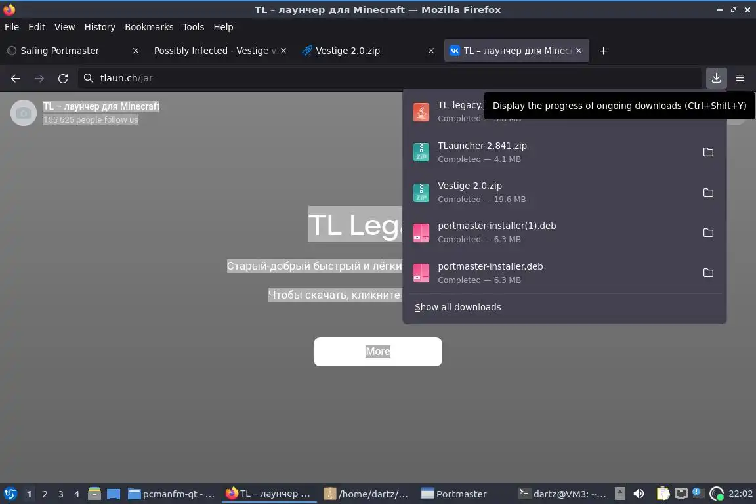The height and width of the screenshot is (504, 756).
Task: Open the View menu
Action: point(64,27)
